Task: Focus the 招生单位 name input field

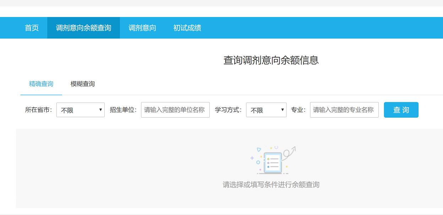Action: tap(175, 110)
